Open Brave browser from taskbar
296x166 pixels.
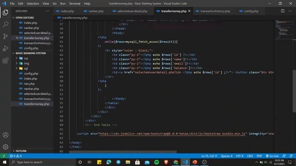[x=166, y=162]
